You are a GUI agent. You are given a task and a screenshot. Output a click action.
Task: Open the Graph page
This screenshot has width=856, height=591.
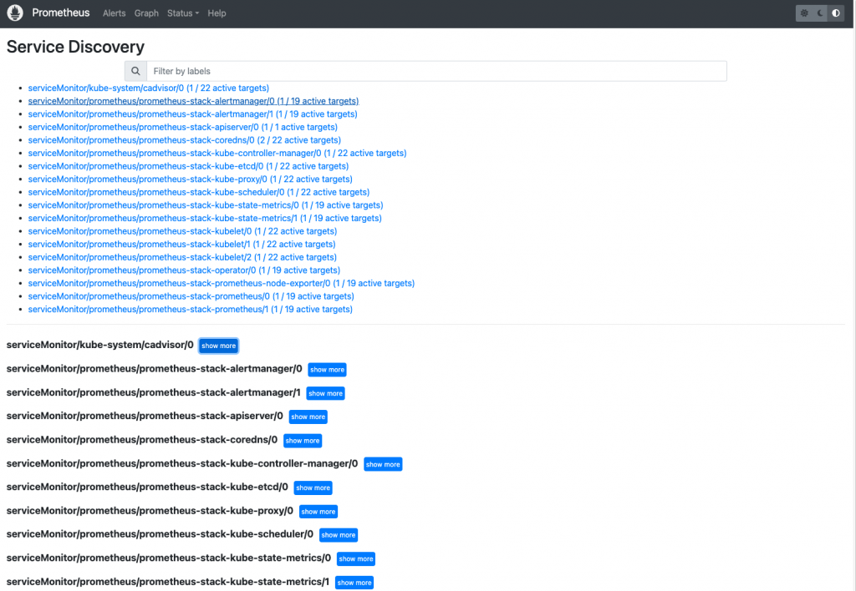click(146, 13)
